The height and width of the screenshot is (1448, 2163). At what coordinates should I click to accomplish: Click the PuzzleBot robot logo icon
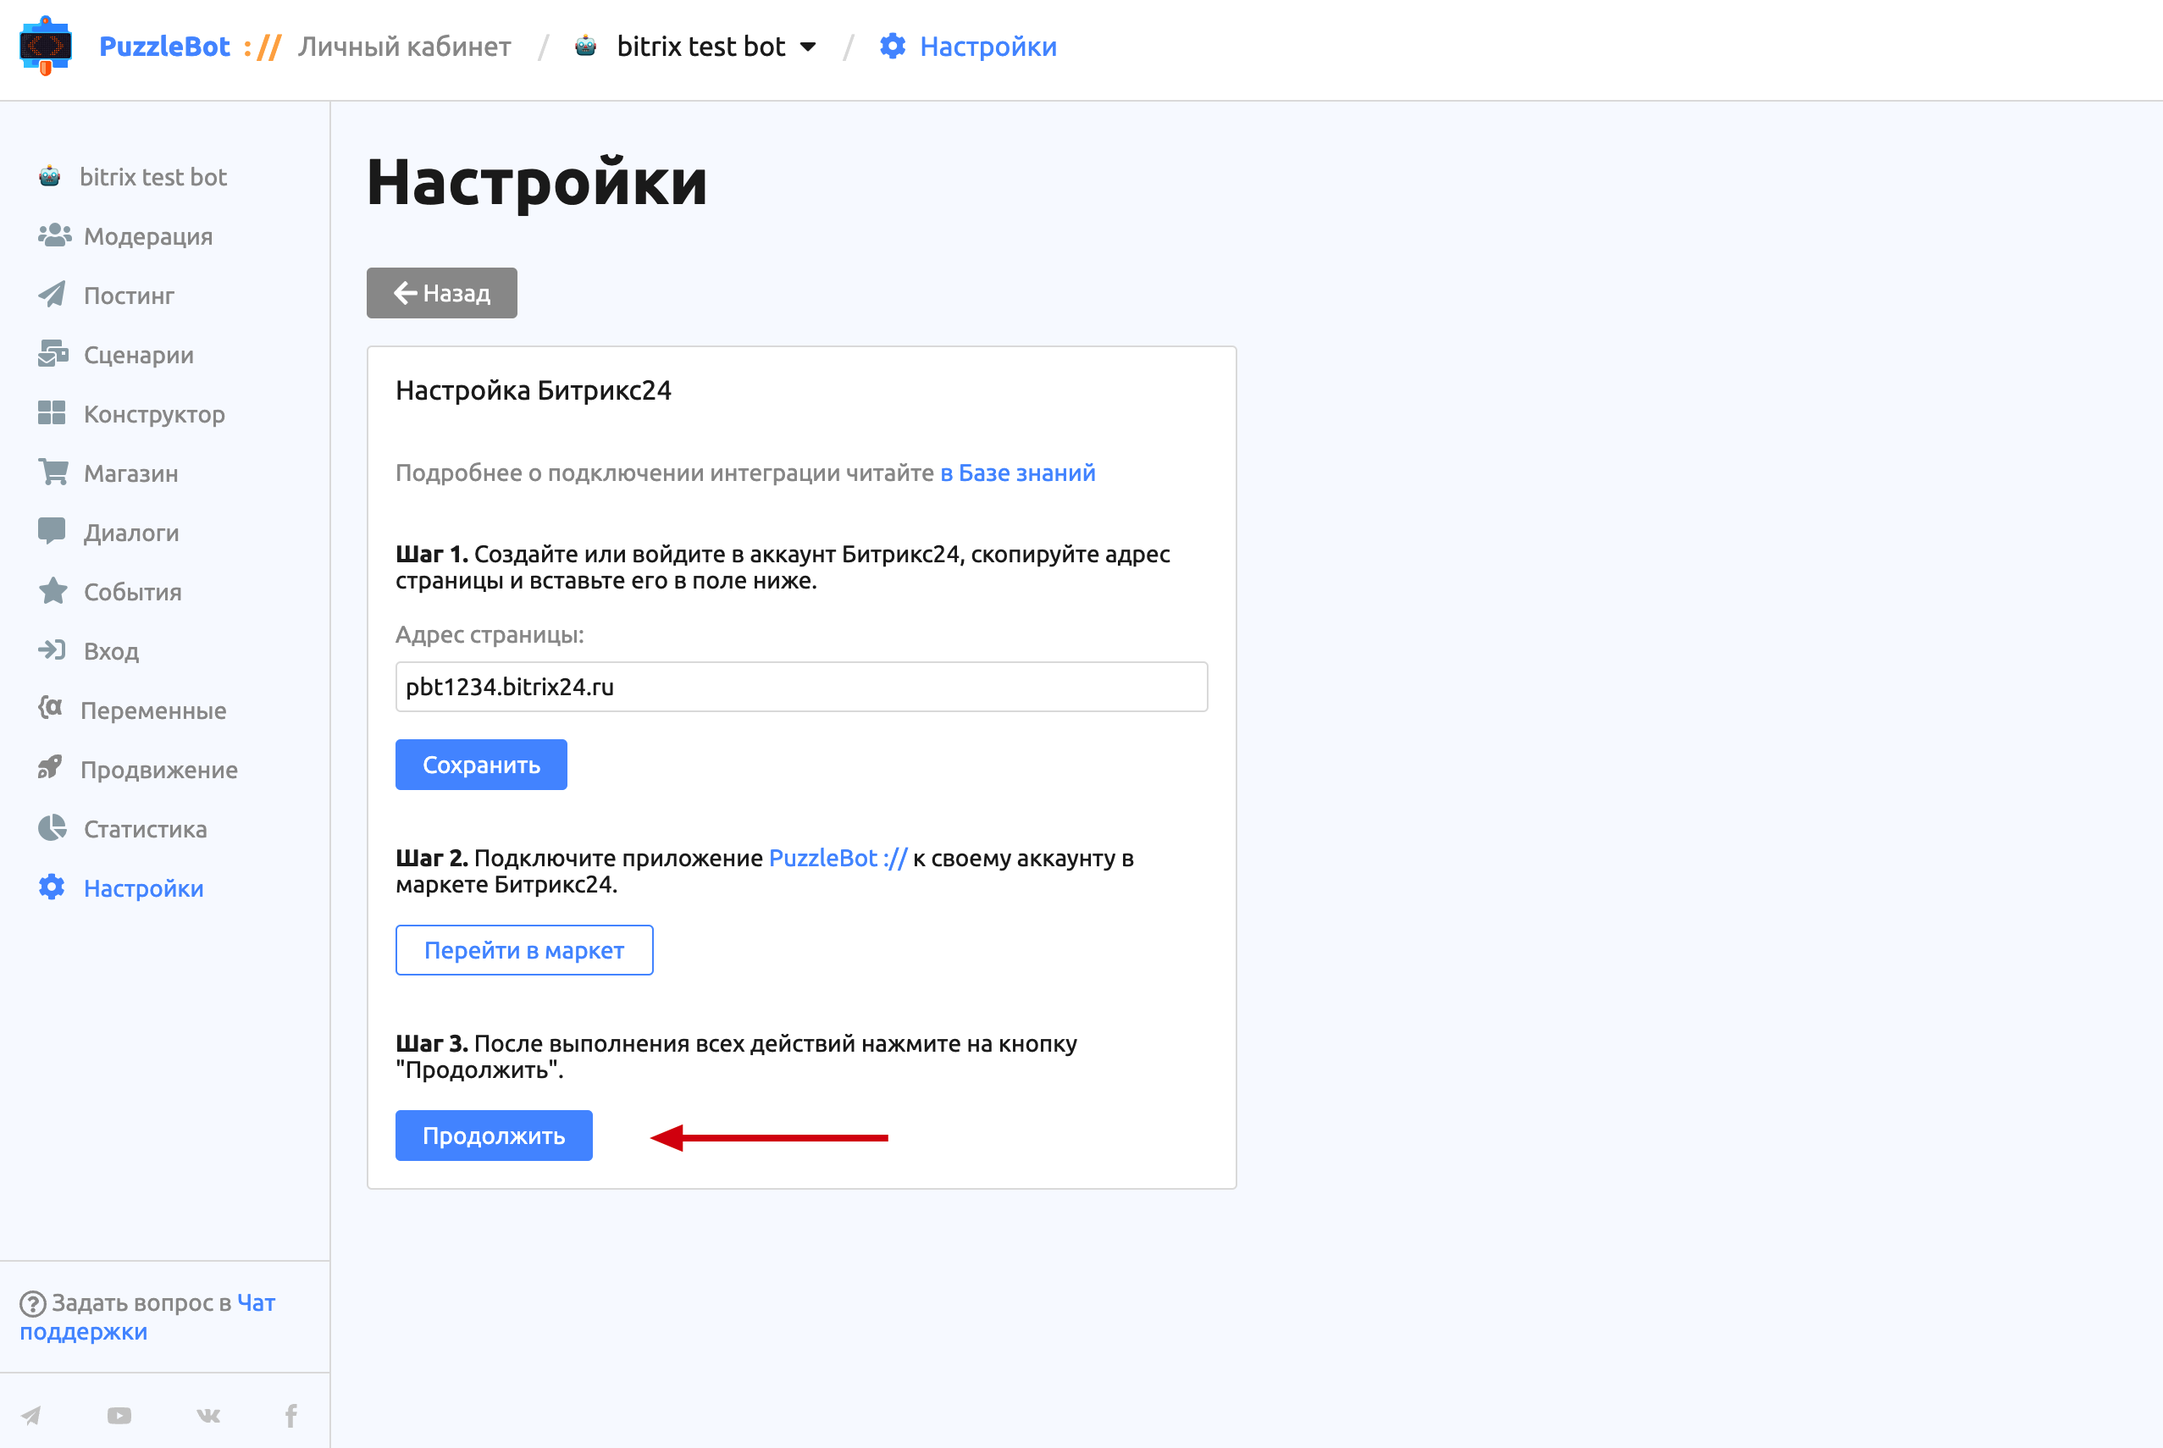pyautogui.click(x=45, y=45)
